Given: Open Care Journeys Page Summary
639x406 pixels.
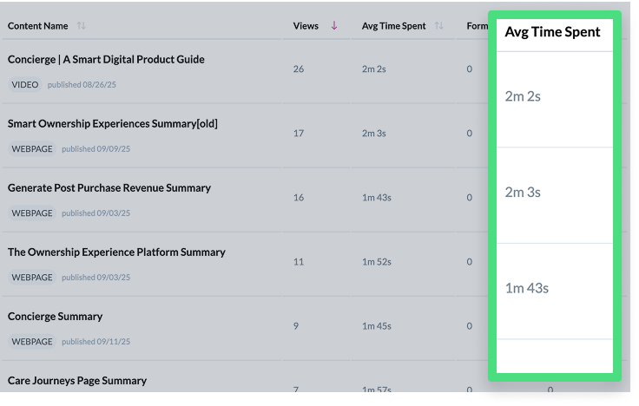Looking at the screenshot, I should click(76, 380).
